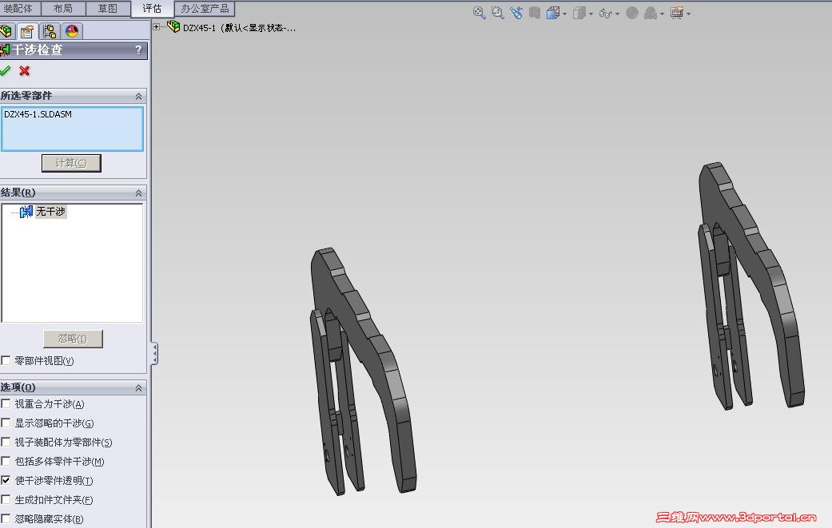The height and width of the screenshot is (528, 832).
Task: Uncheck 使干涉零件透明 option
Action: click(x=6, y=480)
